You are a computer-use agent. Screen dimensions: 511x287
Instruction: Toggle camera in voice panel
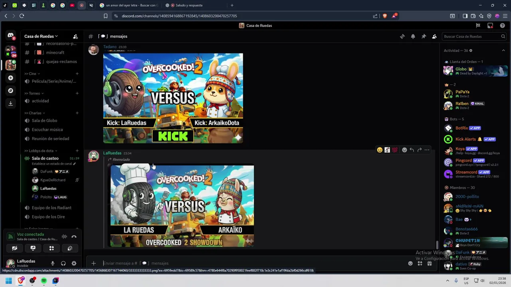click(x=14, y=248)
